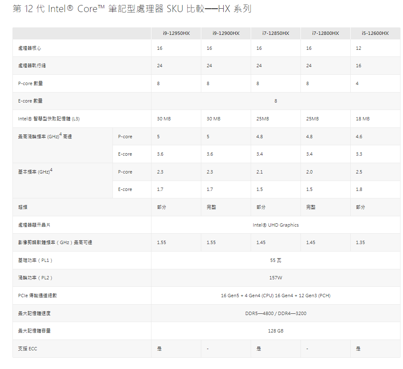The image size is (403, 369).
Task: Click the i7-12800HX column header
Action: [x=325, y=33]
